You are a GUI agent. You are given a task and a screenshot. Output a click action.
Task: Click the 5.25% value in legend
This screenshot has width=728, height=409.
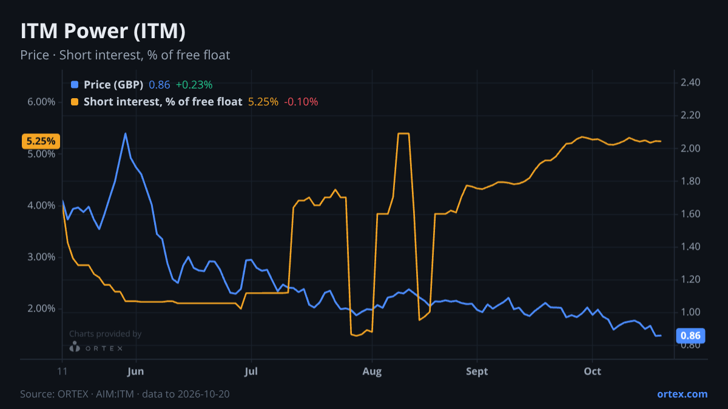pos(263,102)
